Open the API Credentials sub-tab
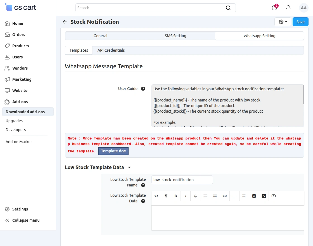 point(111,50)
